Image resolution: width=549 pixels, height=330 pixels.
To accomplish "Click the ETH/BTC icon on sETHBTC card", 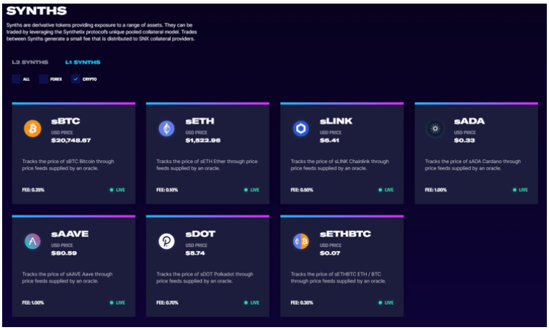I will click(300, 242).
